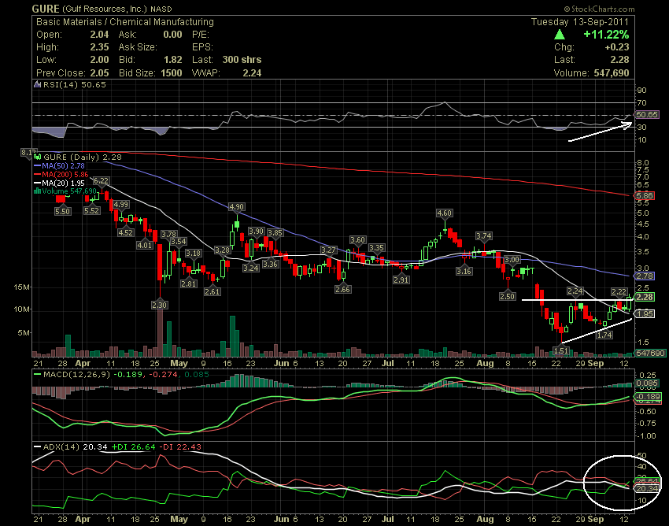Click the MACD(12,26,9) indicator label
Image resolution: width=669 pixels, height=526 pixels.
tap(76, 375)
